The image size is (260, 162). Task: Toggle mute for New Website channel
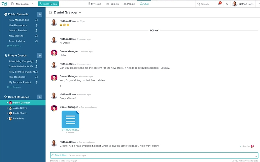coord(36,36)
